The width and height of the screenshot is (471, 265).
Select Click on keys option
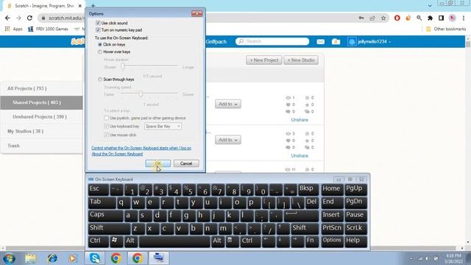[100, 44]
